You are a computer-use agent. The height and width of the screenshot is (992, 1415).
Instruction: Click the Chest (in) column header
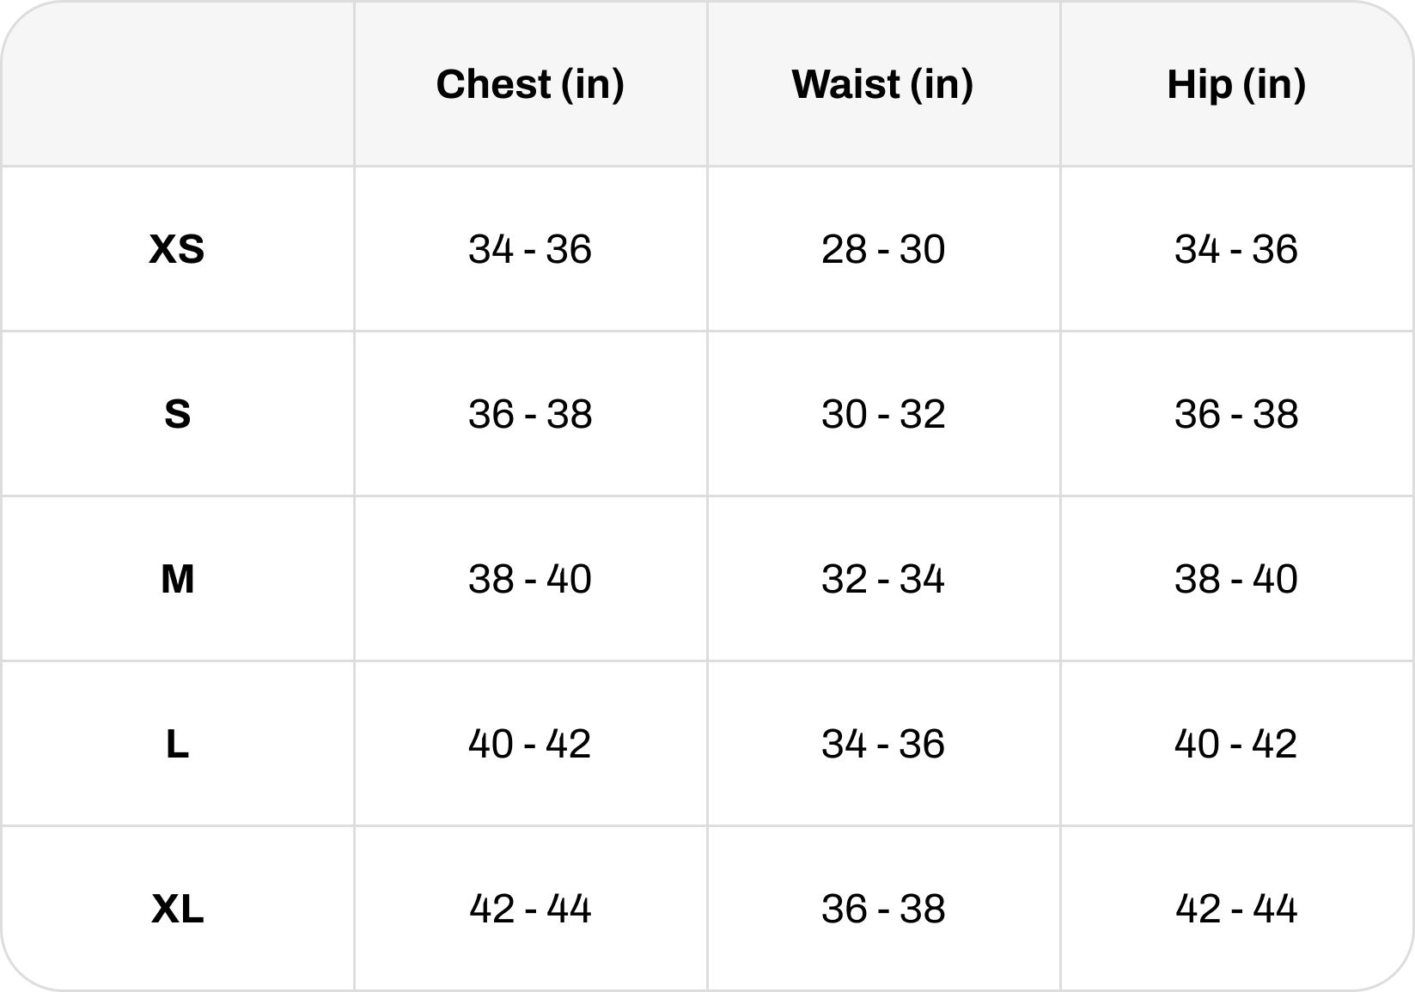click(530, 84)
